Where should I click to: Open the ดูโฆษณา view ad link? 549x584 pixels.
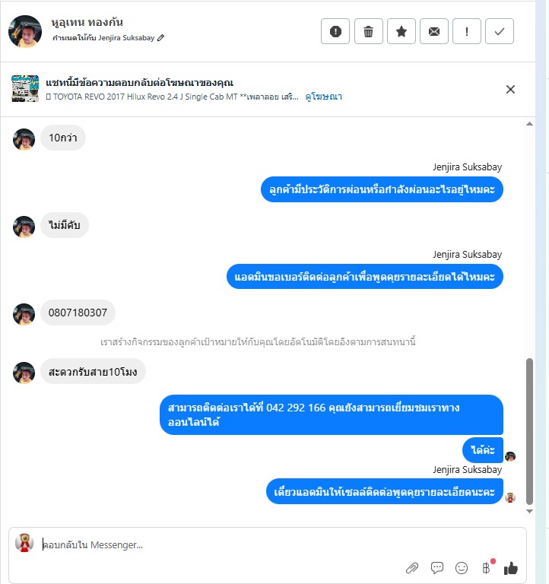323,97
